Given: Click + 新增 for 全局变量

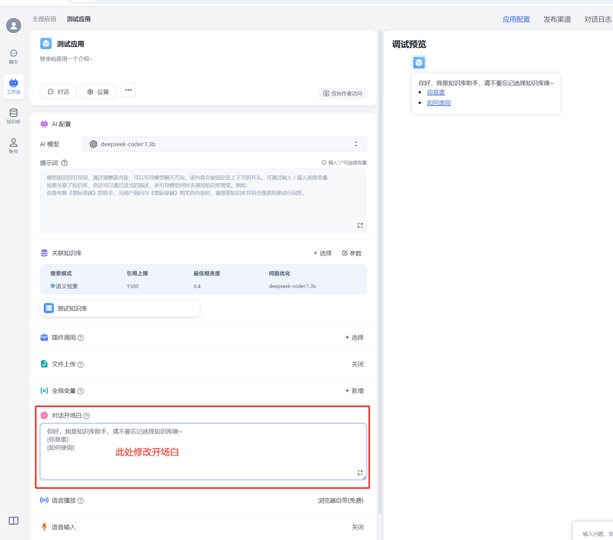Looking at the screenshot, I should pos(354,391).
